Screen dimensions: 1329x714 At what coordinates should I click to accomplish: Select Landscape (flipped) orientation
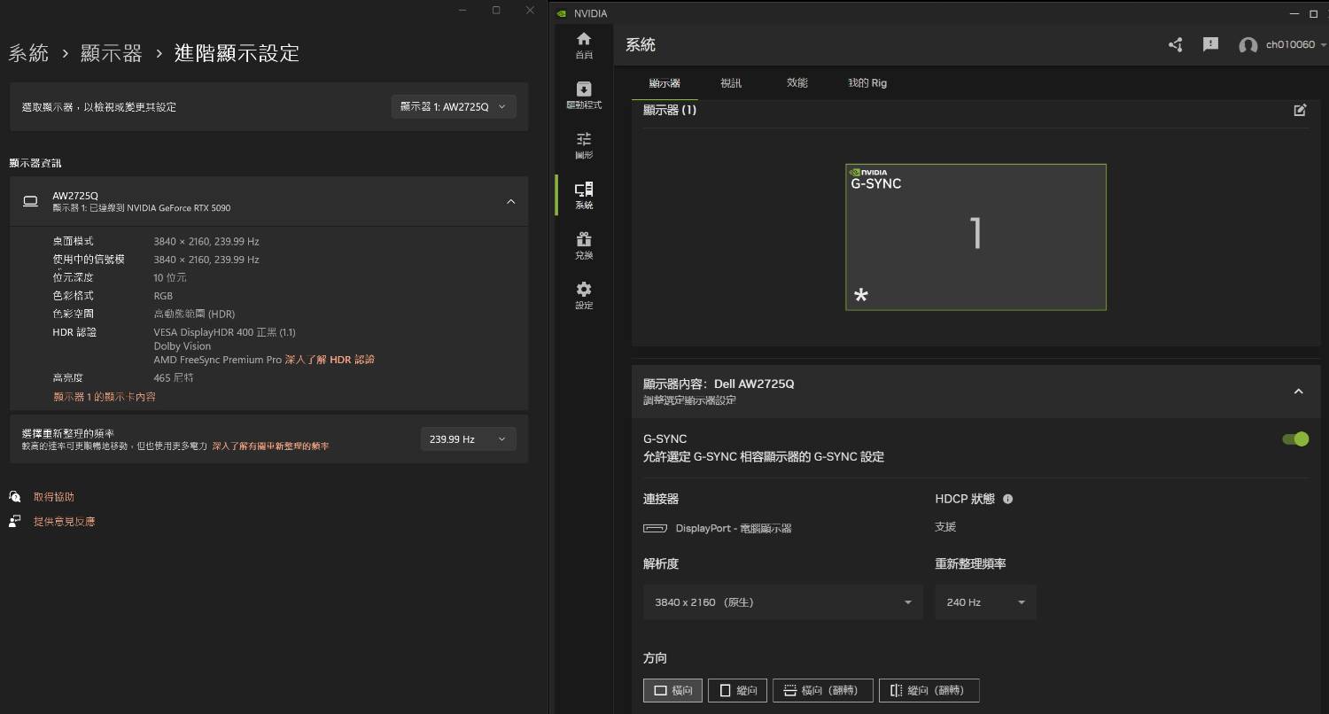[822, 690]
